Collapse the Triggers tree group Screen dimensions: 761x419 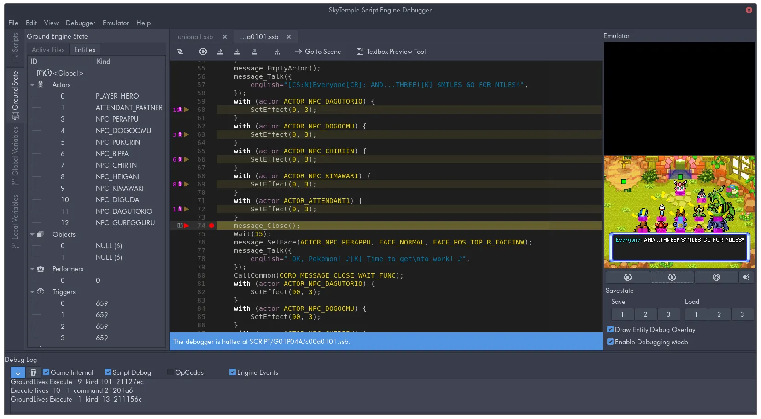coord(32,292)
